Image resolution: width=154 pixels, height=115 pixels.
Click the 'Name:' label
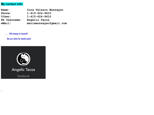tap(5, 10)
